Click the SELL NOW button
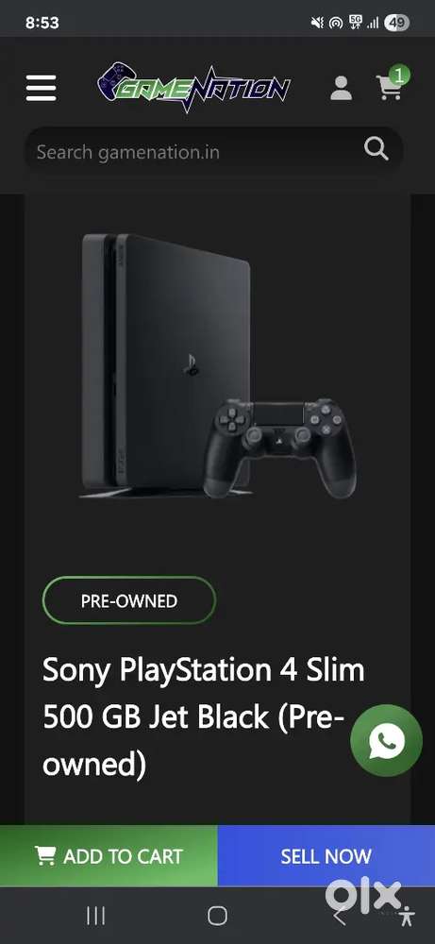The width and height of the screenshot is (435, 944). [326, 855]
